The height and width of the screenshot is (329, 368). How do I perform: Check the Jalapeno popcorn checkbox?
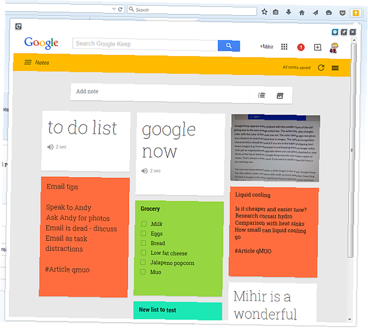(143, 262)
